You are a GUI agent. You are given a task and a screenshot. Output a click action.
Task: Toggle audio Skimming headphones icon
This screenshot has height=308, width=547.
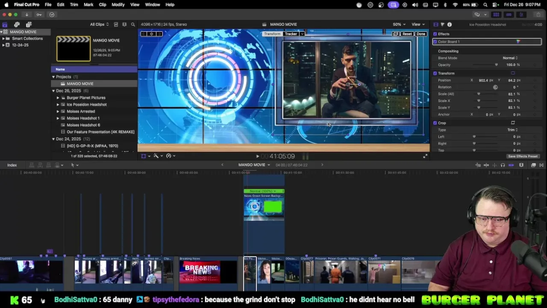(x=503, y=165)
